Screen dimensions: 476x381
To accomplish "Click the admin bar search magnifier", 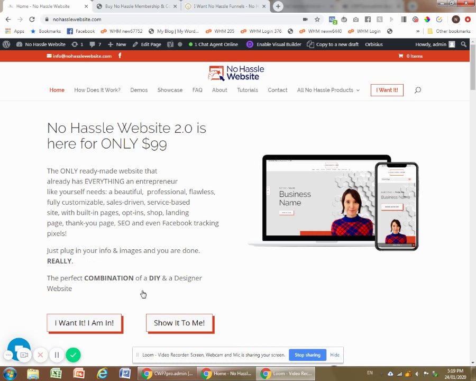I will [463, 44].
